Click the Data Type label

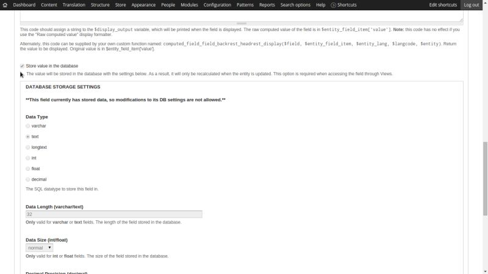tap(37, 117)
